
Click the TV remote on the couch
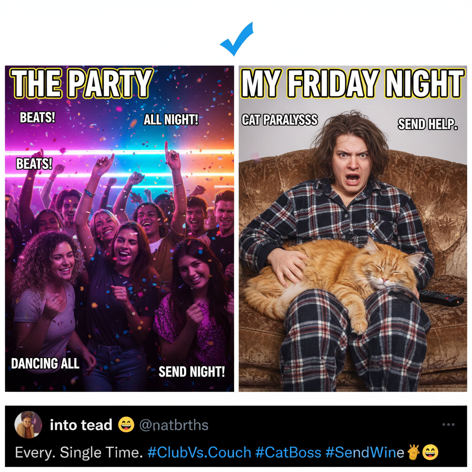pos(441,298)
